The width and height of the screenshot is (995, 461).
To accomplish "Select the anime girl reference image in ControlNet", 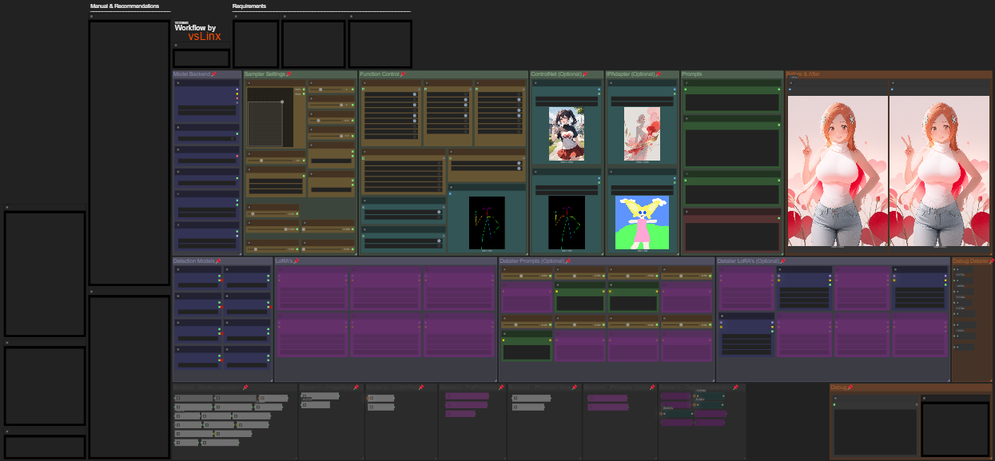I will click(566, 134).
